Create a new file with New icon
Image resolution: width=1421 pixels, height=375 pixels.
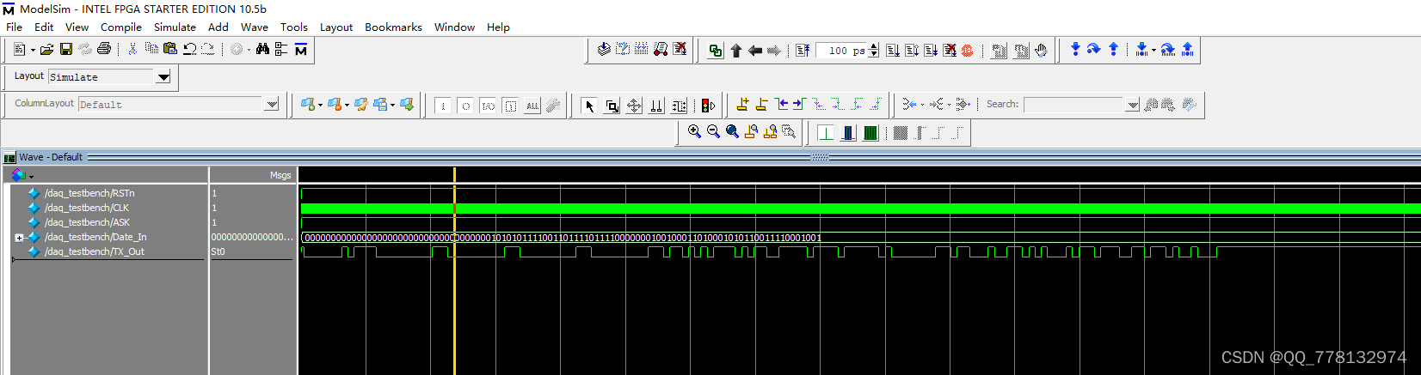(x=20, y=50)
